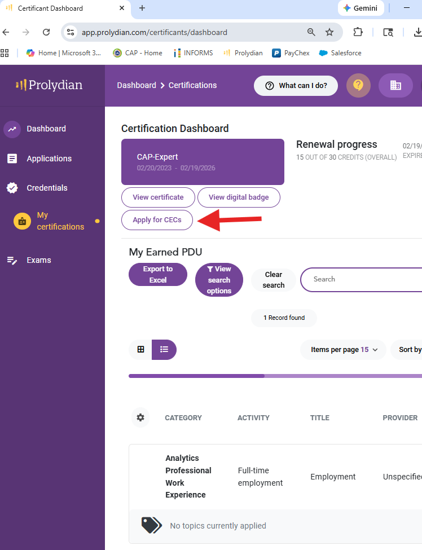Click the yellow help lightbulb icon
The height and width of the screenshot is (550, 422).
pyautogui.click(x=358, y=86)
